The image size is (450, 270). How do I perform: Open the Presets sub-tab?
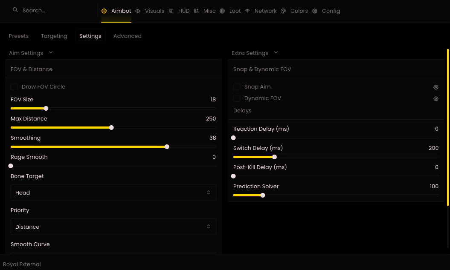[x=19, y=36]
